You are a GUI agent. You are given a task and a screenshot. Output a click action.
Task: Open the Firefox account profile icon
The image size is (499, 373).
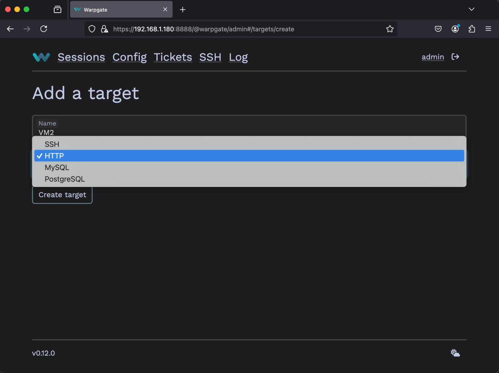coord(455,29)
